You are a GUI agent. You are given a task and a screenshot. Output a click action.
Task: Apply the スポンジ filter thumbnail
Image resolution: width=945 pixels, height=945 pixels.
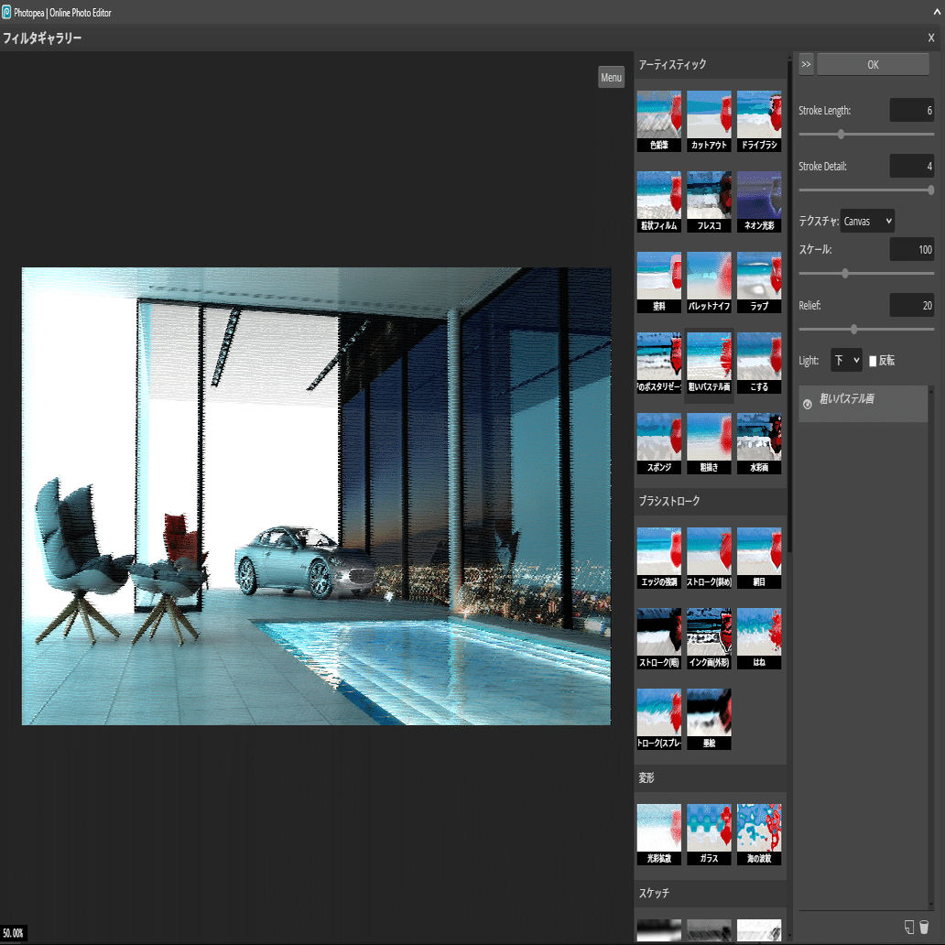click(x=658, y=443)
